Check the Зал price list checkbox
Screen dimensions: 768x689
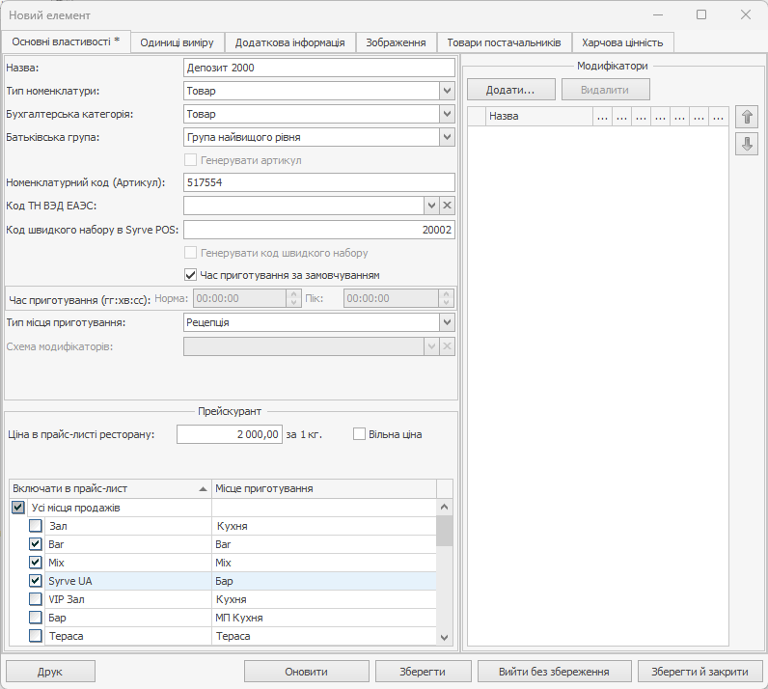[36, 526]
